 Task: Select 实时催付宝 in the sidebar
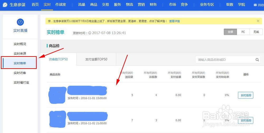coord(21,83)
